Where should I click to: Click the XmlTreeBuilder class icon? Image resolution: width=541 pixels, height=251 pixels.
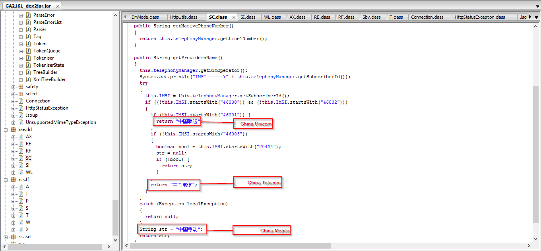[28, 79]
